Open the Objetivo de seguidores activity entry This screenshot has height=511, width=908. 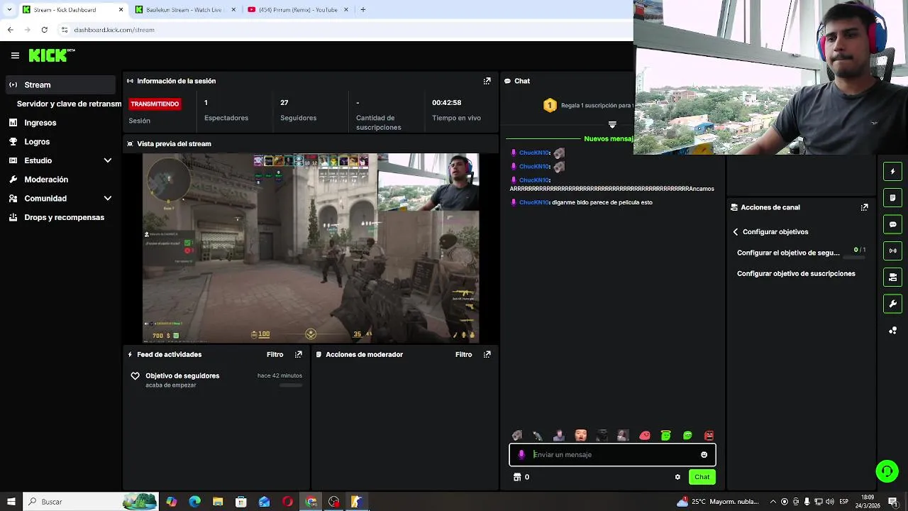pyautogui.click(x=217, y=380)
